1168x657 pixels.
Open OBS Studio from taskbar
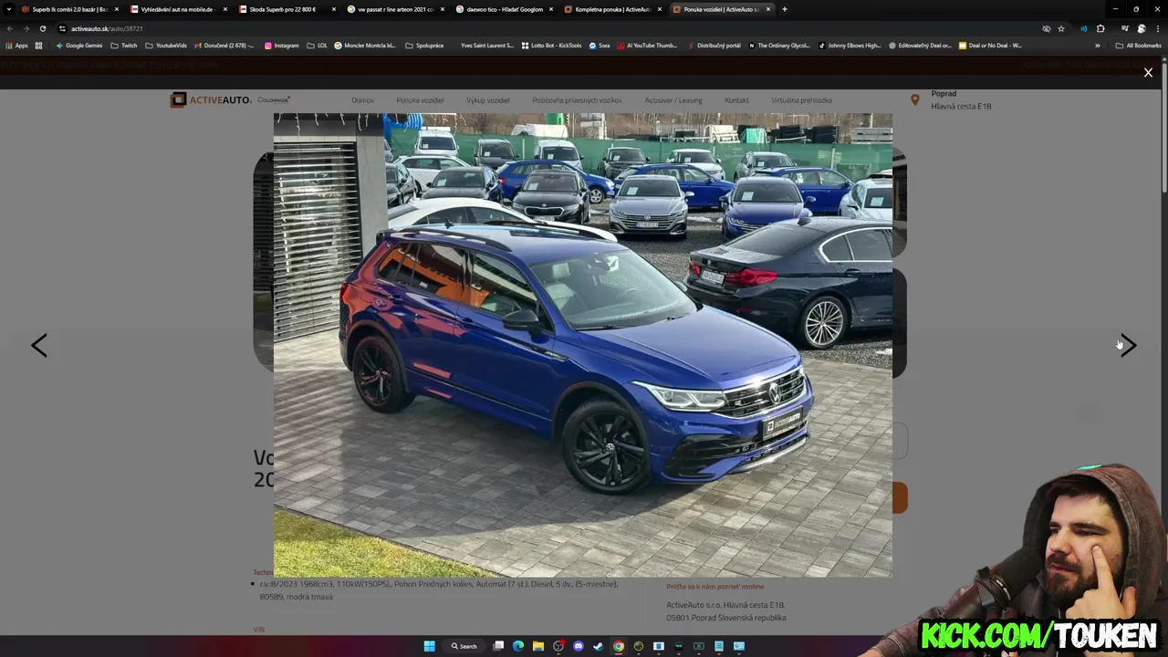[x=558, y=646]
